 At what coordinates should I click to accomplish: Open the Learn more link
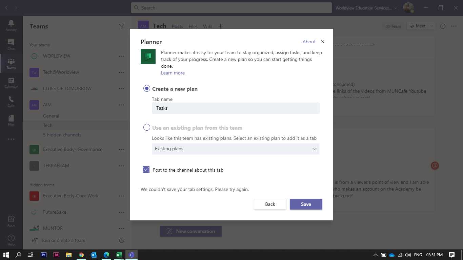point(173,73)
